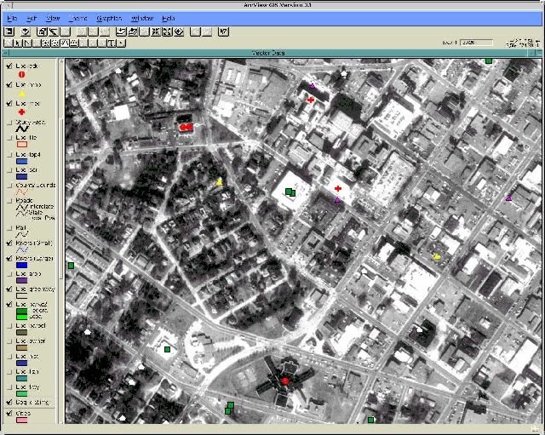The width and height of the screenshot is (545, 435).
Task: Click the Zoom to Previous Extent diamond icon
Action: click(179, 31)
